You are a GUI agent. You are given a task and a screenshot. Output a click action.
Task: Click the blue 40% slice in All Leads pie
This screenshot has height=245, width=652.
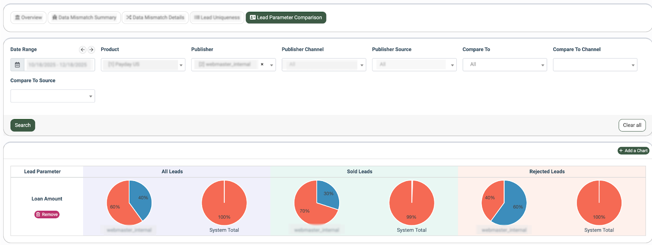tap(140, 197)
